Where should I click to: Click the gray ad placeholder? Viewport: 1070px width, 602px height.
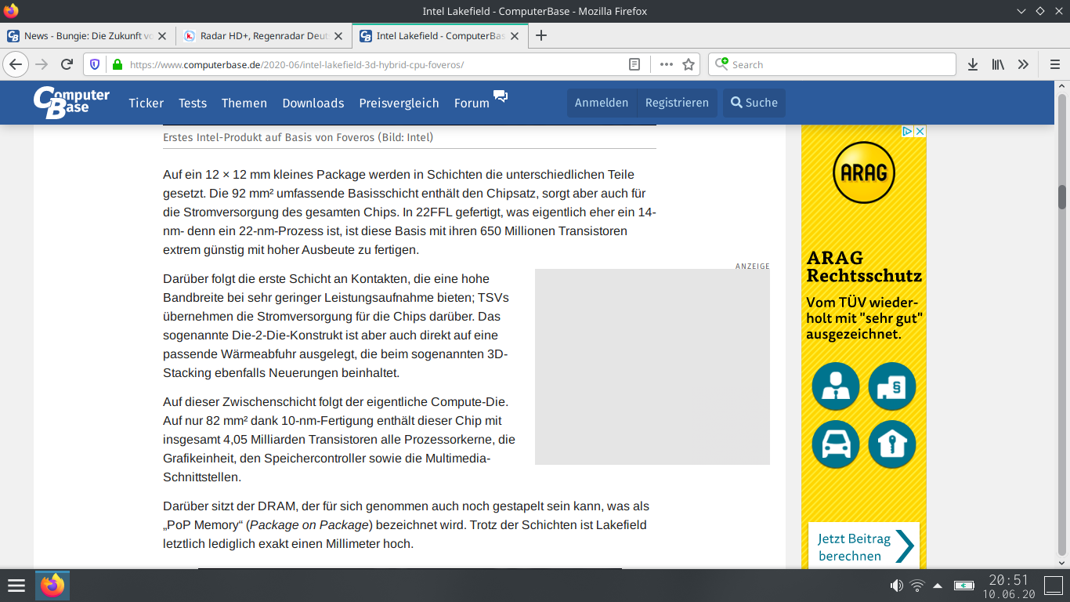(652, 367)
